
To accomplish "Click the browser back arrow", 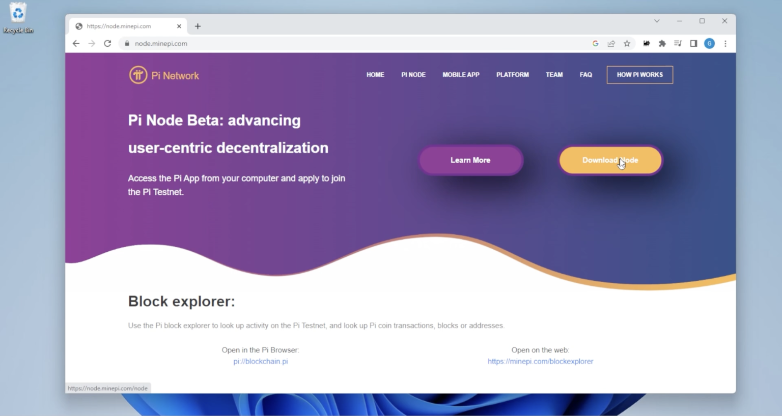I will point(76,43).
